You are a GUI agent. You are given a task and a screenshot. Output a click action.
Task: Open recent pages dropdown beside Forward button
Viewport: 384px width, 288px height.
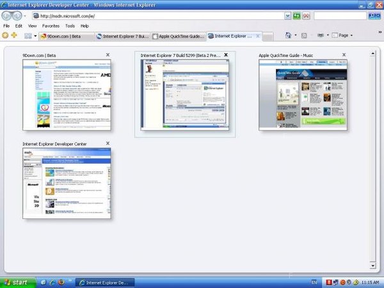pyautogui.click(x=25, y=16)
